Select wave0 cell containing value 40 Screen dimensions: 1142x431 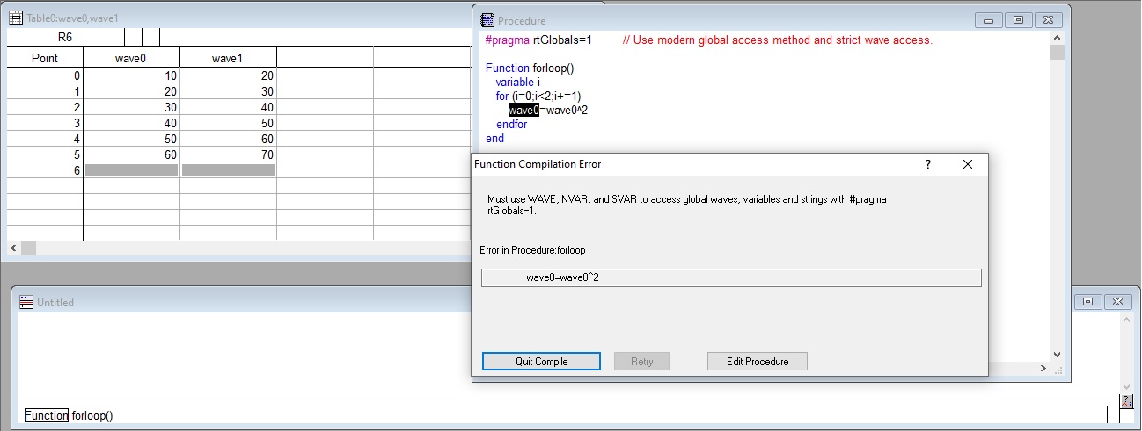coord(131,123)
